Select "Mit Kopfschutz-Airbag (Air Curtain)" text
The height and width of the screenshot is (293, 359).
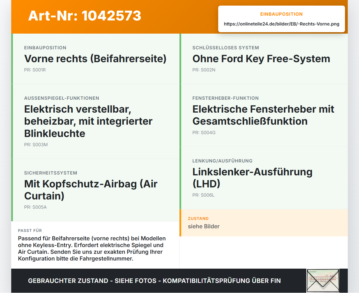tap(91, 190)
